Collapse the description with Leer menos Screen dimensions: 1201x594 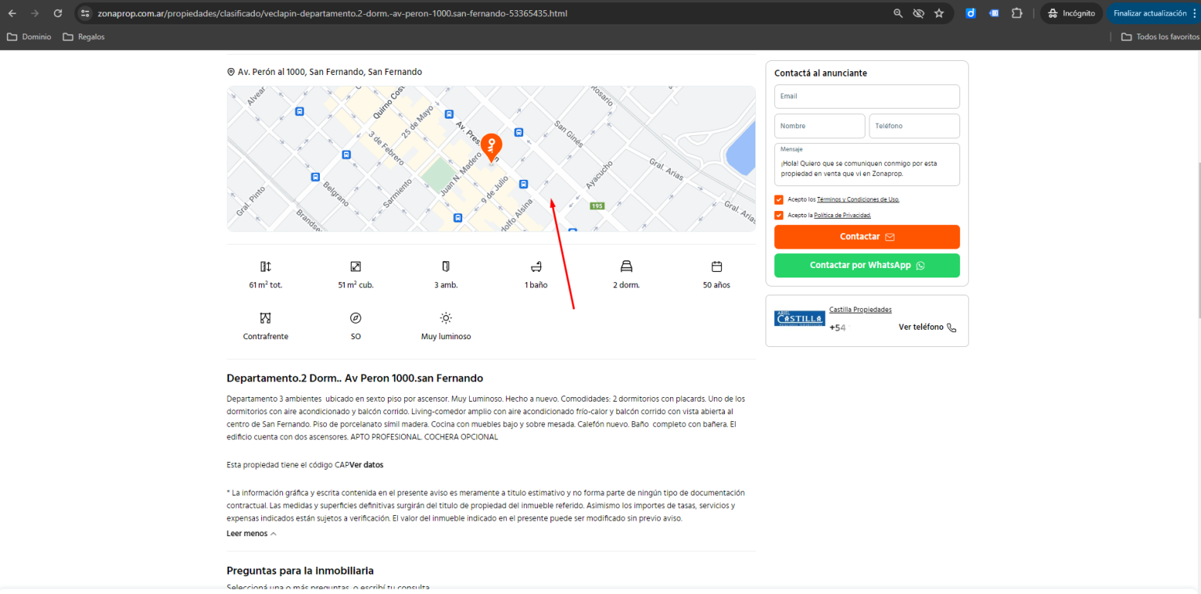(247, 533)
